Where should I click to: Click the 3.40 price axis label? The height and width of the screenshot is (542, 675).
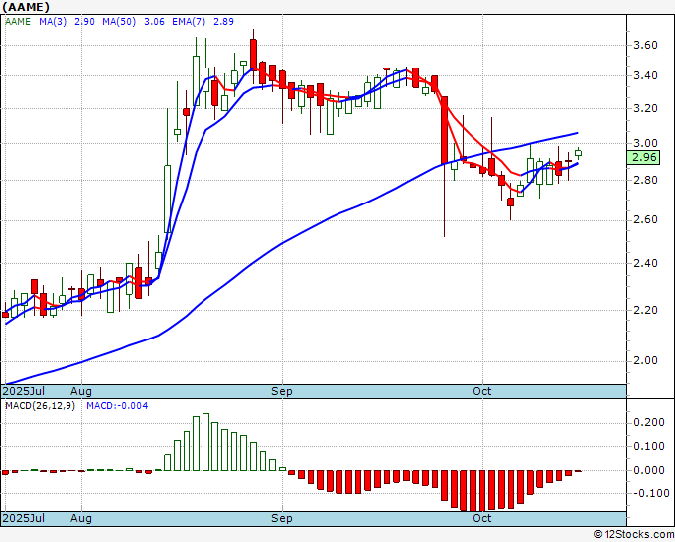645,76
